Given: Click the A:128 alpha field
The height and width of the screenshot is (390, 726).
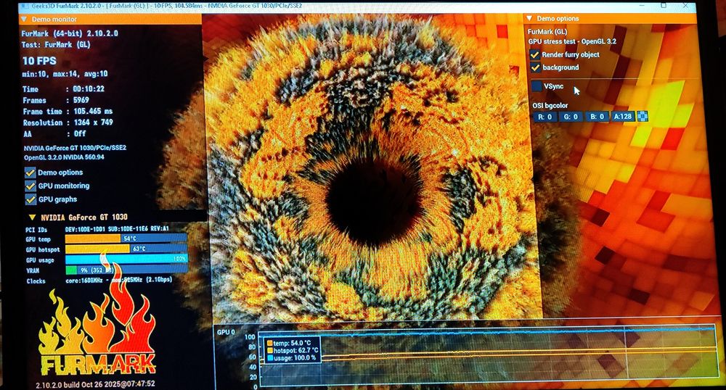Looking at the screenshot, I should coord(623,117).
